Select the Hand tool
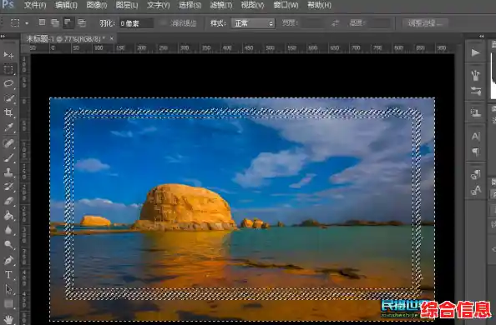Screen dimensions: 496x325 coord(8,319)
